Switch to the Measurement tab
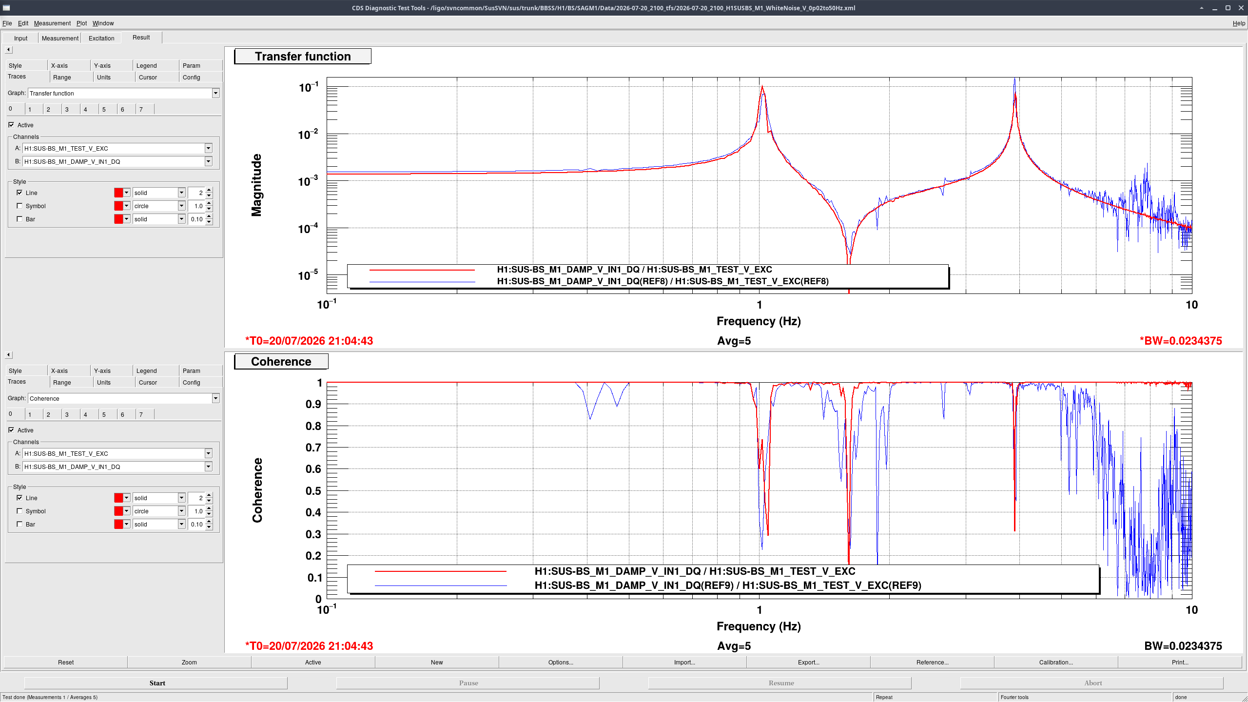The height and width of the screenshot is (702, 1248). click(x=60, y=38)
